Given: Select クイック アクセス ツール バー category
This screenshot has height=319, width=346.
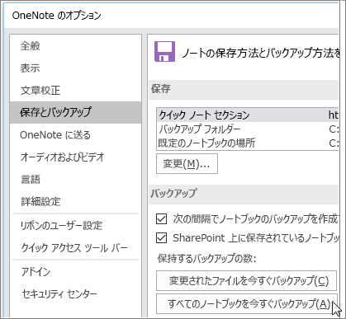Looking at the screenshot, I should [x=74, y=248].
